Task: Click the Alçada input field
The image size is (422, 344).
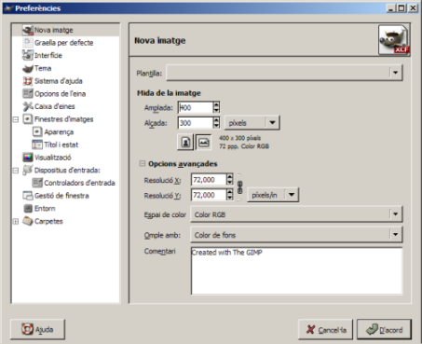Action: [x=196, y=123]
